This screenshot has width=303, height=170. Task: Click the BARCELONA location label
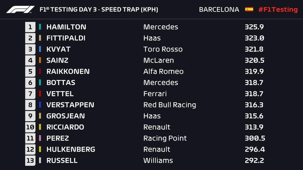point(219,9)
